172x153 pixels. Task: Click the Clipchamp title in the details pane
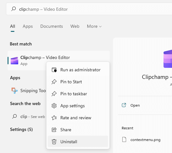point(157,77)
